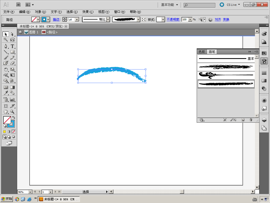Select the Column Graph tool
This screenshot has width=270, height=203.
(12, 99)
